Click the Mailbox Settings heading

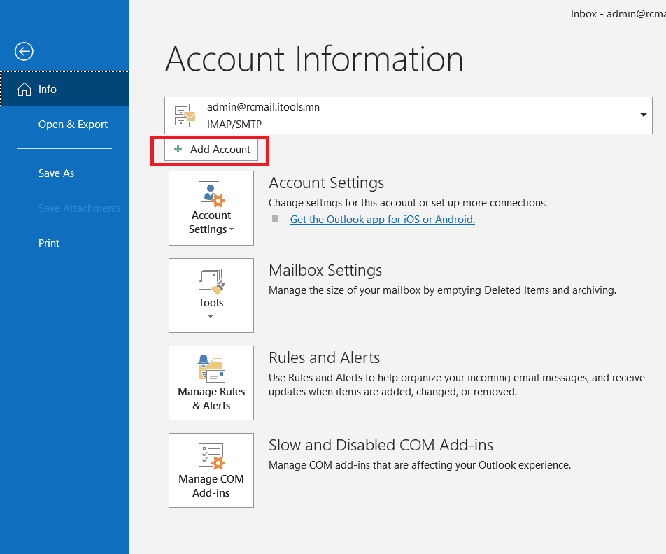tap(325, 270)
